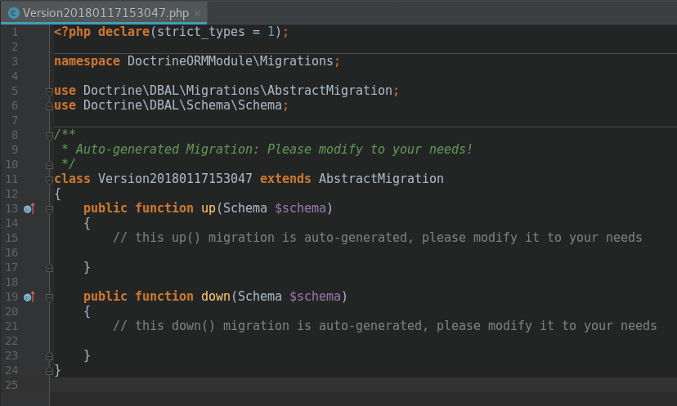This screenshot has width=677, height=406.
Task: Click 'AbstractMigration' parent class on line 11
Action: (x=381, y=179)
